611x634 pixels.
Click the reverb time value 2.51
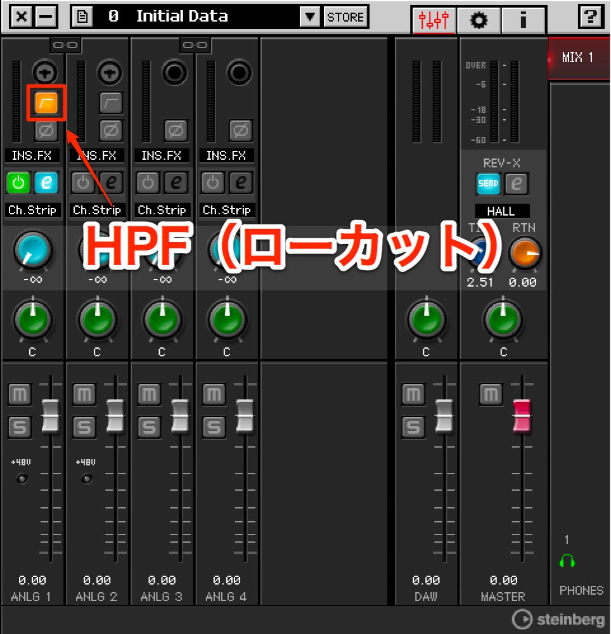(480, 282)
